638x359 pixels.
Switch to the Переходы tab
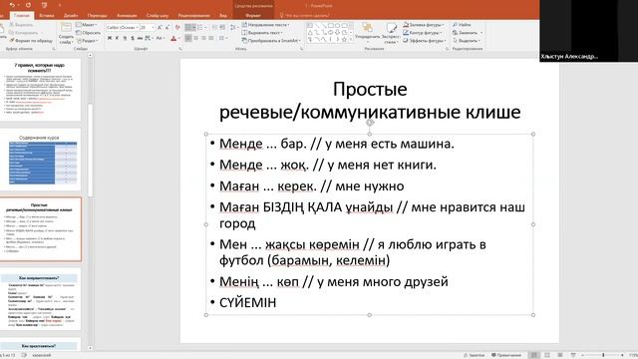pyautogui.click(x=98, y=16)
